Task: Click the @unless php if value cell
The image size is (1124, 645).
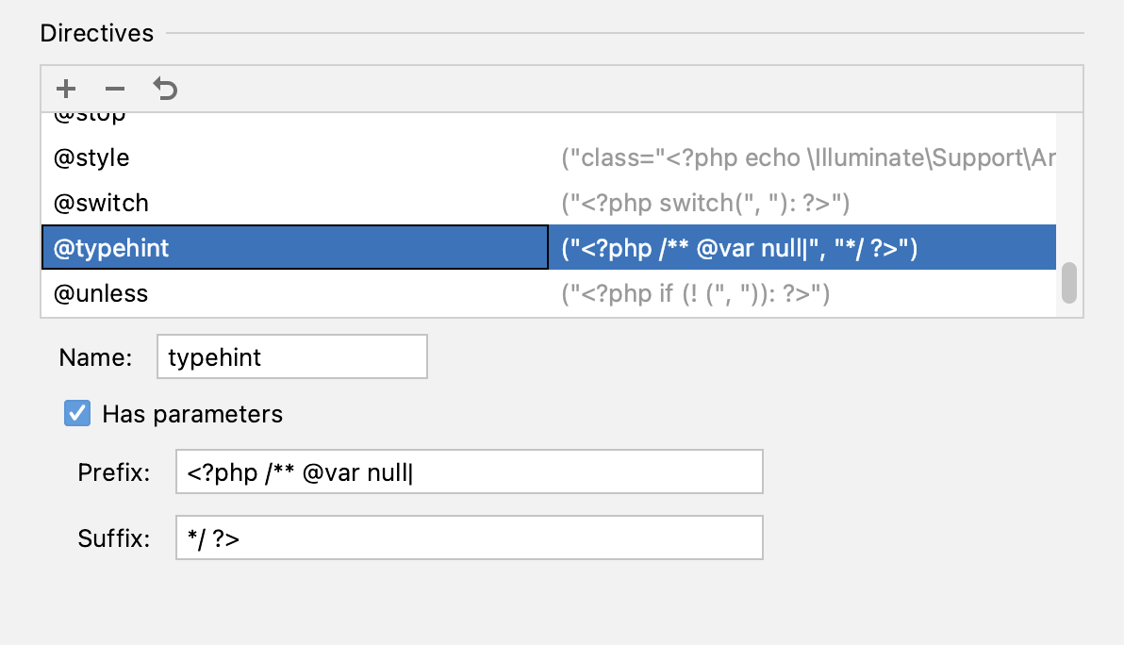Action: coord(802,293)
